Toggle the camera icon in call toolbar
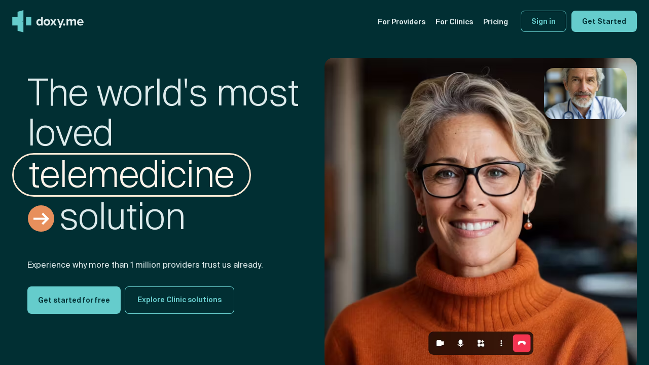The height and width of the screenshot is (365, 649). pyautogui.click(x=440, y=343)
